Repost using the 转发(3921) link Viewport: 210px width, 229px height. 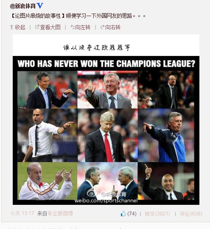[157, 214]
